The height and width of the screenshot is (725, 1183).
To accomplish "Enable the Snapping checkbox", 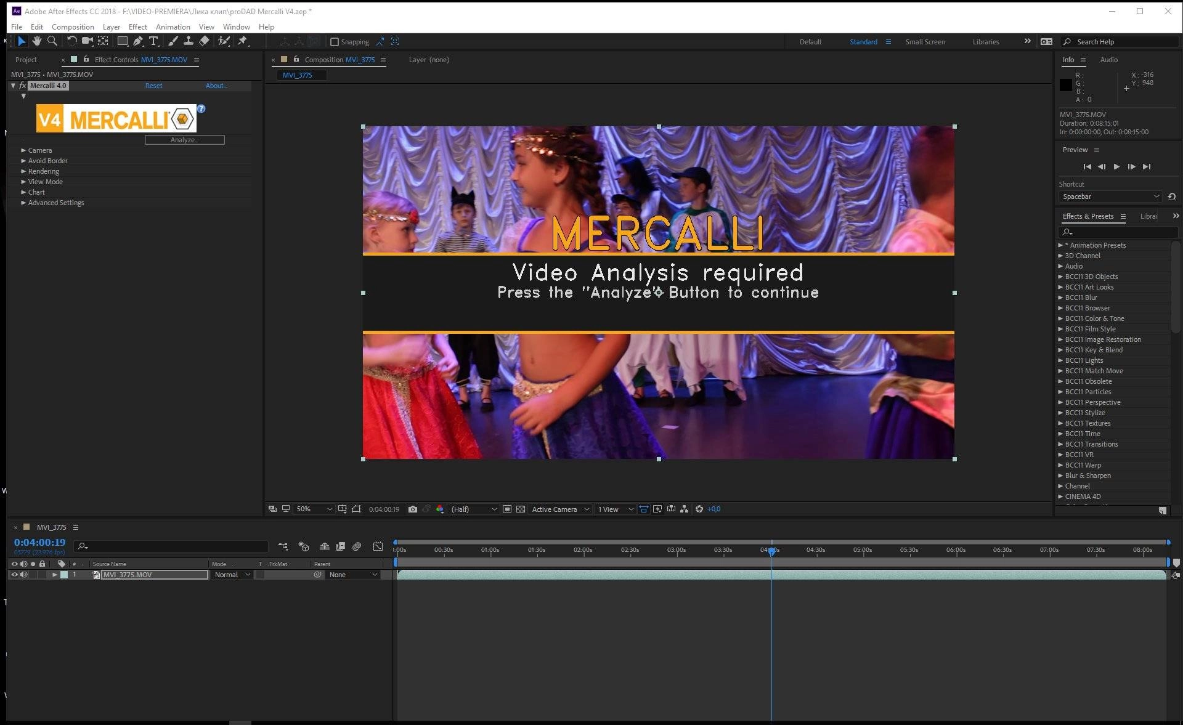I will click(335, 42).
